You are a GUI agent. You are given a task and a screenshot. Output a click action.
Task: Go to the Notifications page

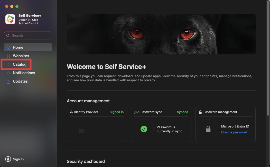pyautogui.click(x=24, y=73)
